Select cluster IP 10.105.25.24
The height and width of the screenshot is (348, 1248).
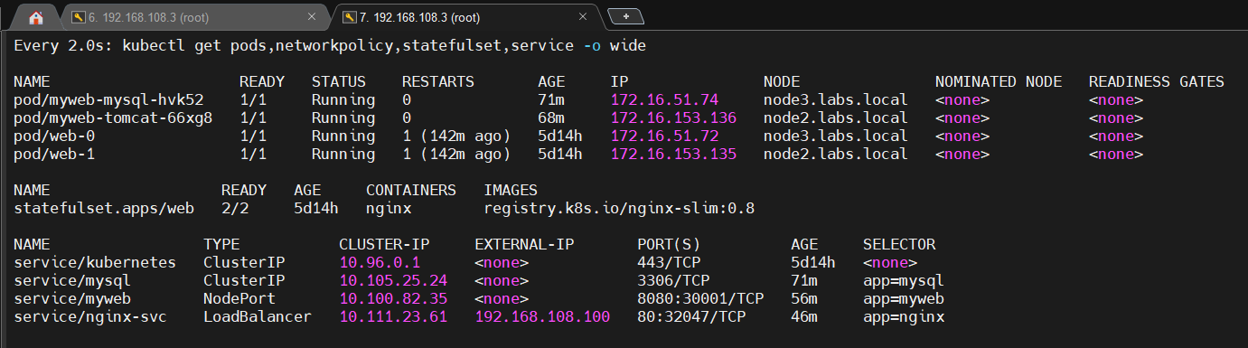tap(393, 280)
